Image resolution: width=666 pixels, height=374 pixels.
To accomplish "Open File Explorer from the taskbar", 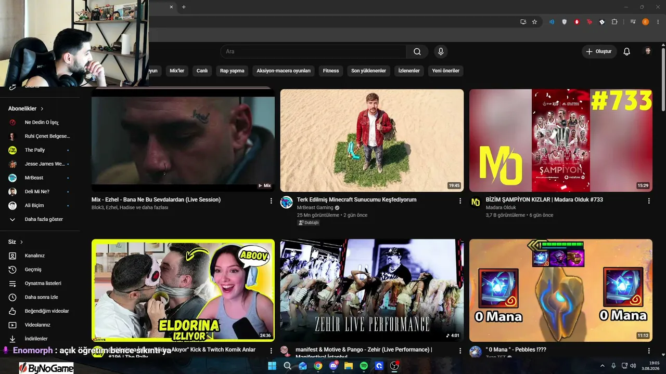I will tap(349, 366).
